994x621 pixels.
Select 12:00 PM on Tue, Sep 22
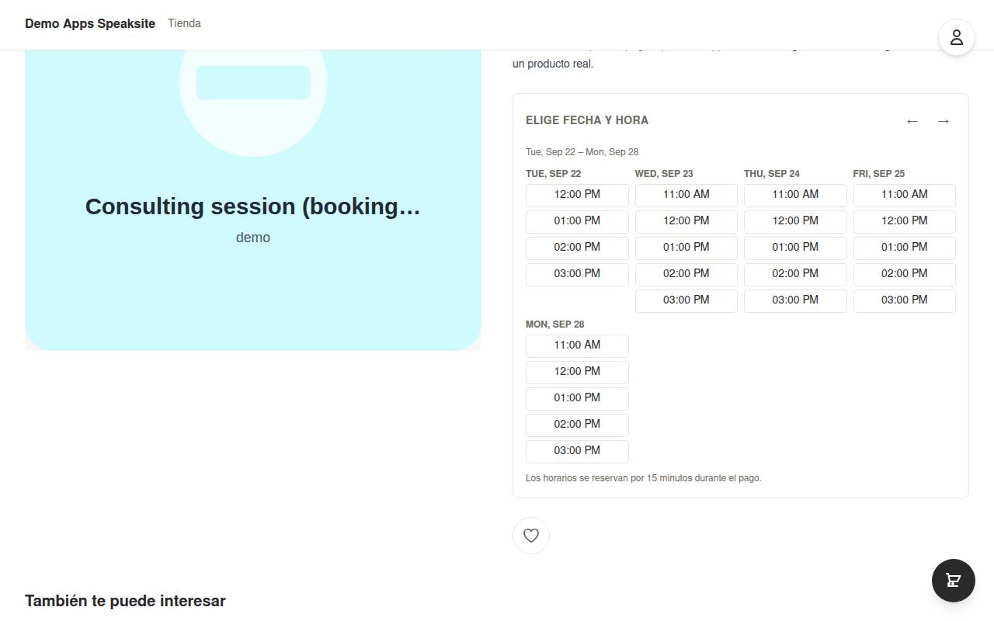tap(577, 195)
